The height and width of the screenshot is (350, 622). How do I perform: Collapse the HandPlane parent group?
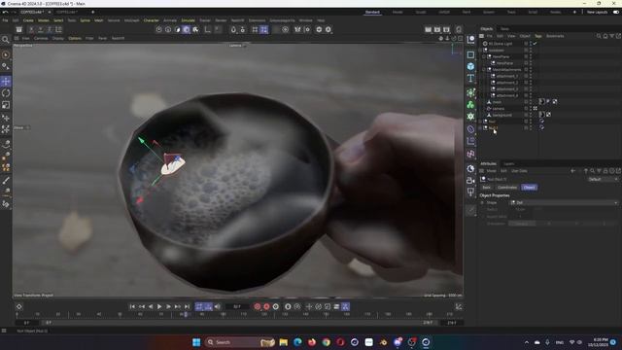click(x=484, y=56)
